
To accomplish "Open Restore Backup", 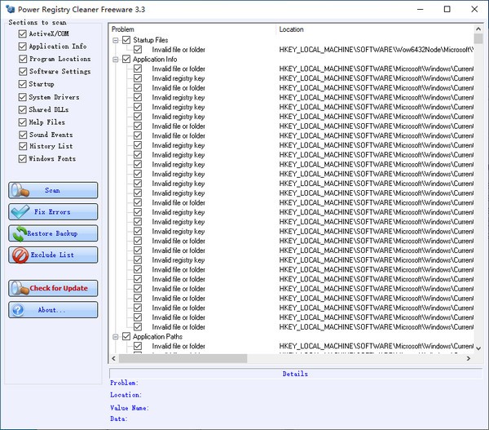I will [x=53, y=233].
